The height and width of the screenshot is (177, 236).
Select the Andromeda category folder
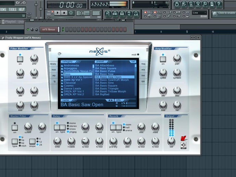(x=71, y=65)
